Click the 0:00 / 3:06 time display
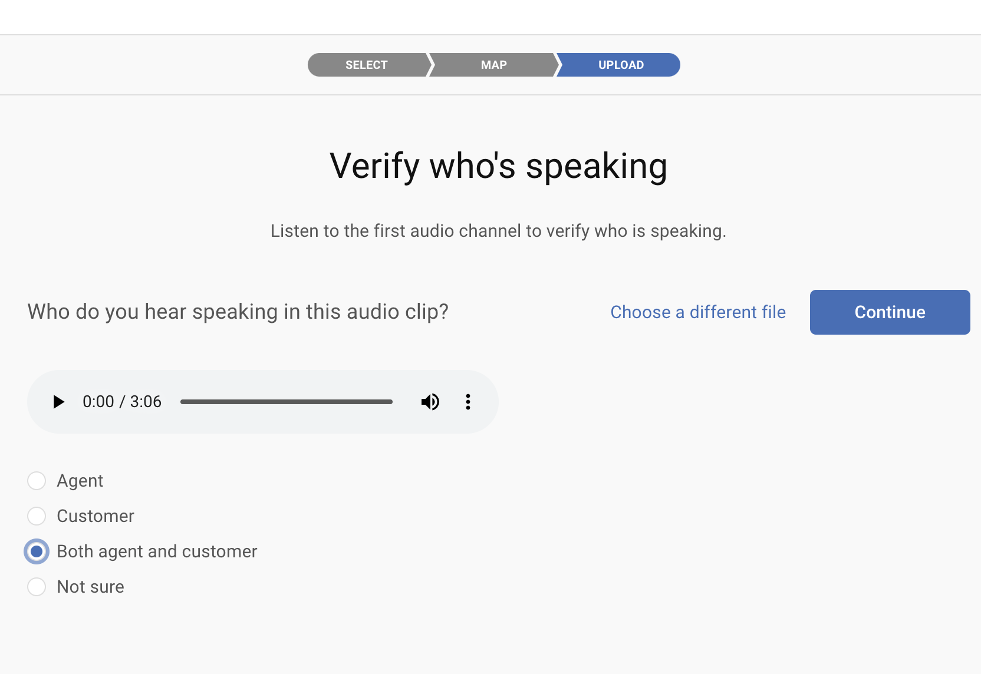The height and width of the screenshot is (674, 981). 122,402
